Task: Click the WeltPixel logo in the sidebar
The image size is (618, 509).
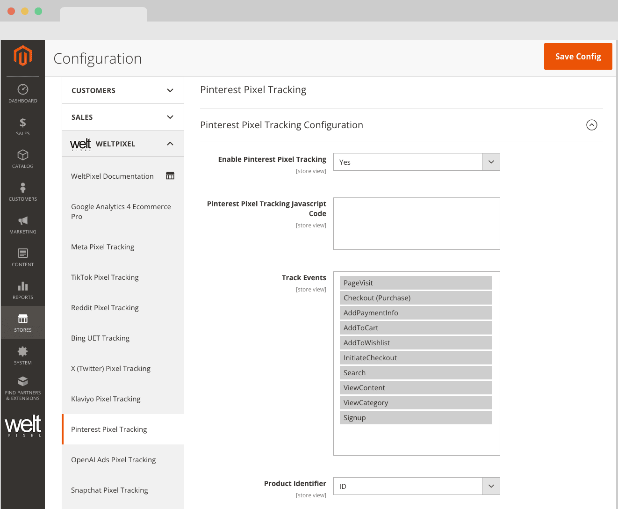Action: 23,426
